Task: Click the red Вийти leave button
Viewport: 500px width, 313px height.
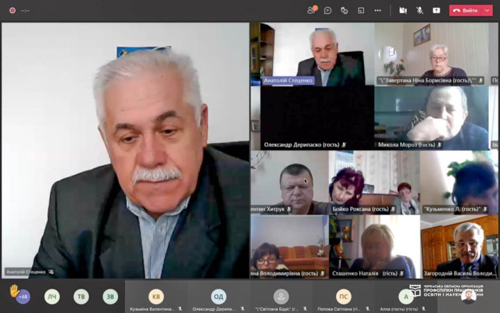Action: [x=465, y=10]
